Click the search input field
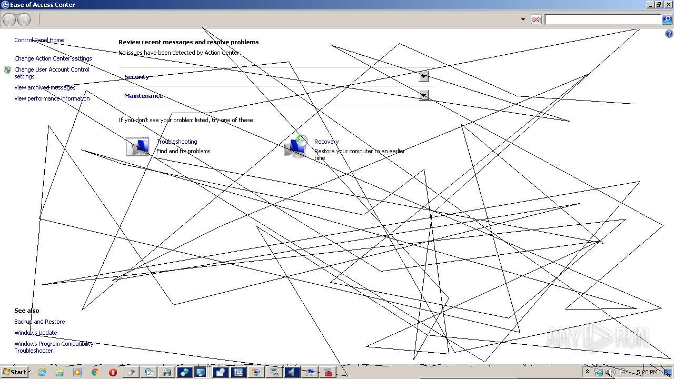674x379 pixels. pyautogui.click(x=603, y=19)
